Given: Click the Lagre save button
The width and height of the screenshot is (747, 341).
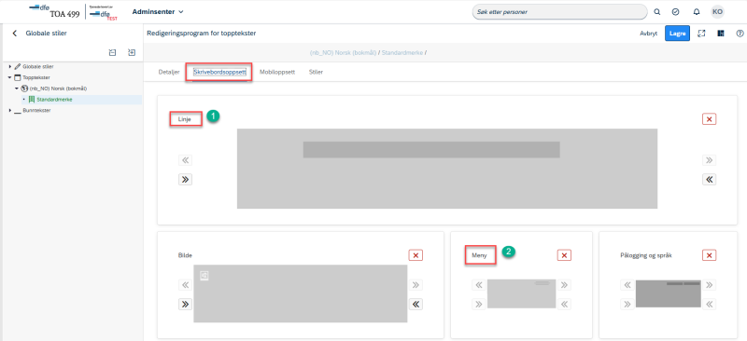Looking at the screenshot, I should pyautogui.click(x=677, y=34).
